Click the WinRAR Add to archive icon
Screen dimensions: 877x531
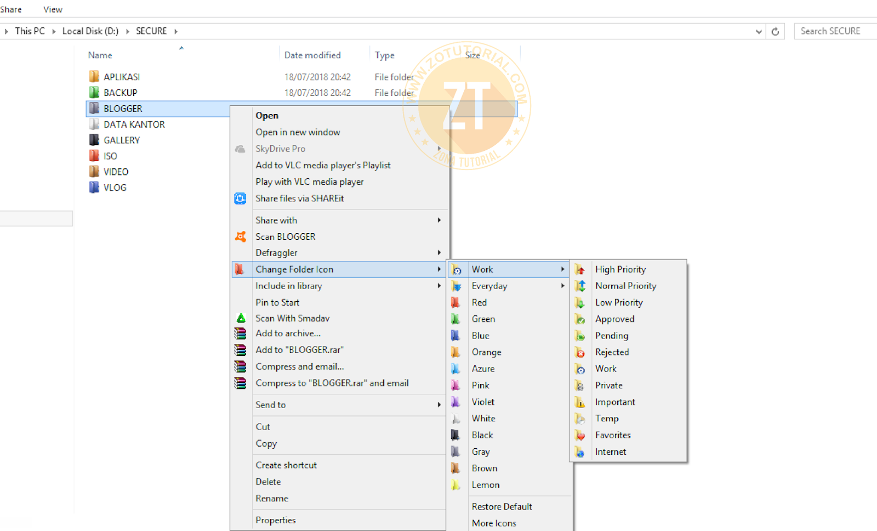[240, 333]
